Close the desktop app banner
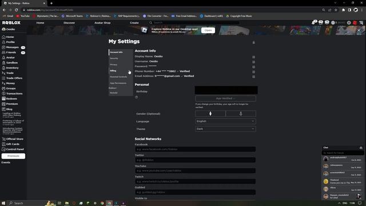Viewport: 366px width, 206px height. pyautogui.click(x=359, y=30)
